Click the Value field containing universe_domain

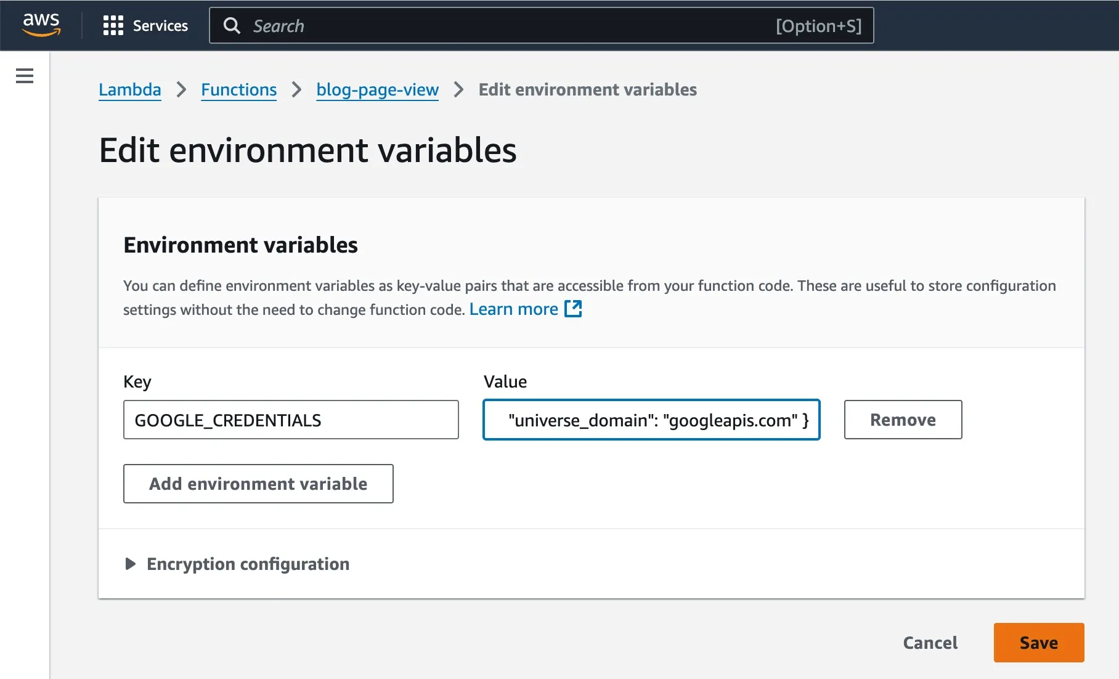(x=651, y=420)
